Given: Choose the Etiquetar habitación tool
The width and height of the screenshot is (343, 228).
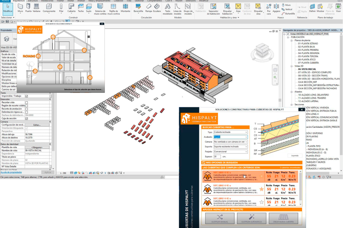Looking at the screenshot, I should coord(227,9).
